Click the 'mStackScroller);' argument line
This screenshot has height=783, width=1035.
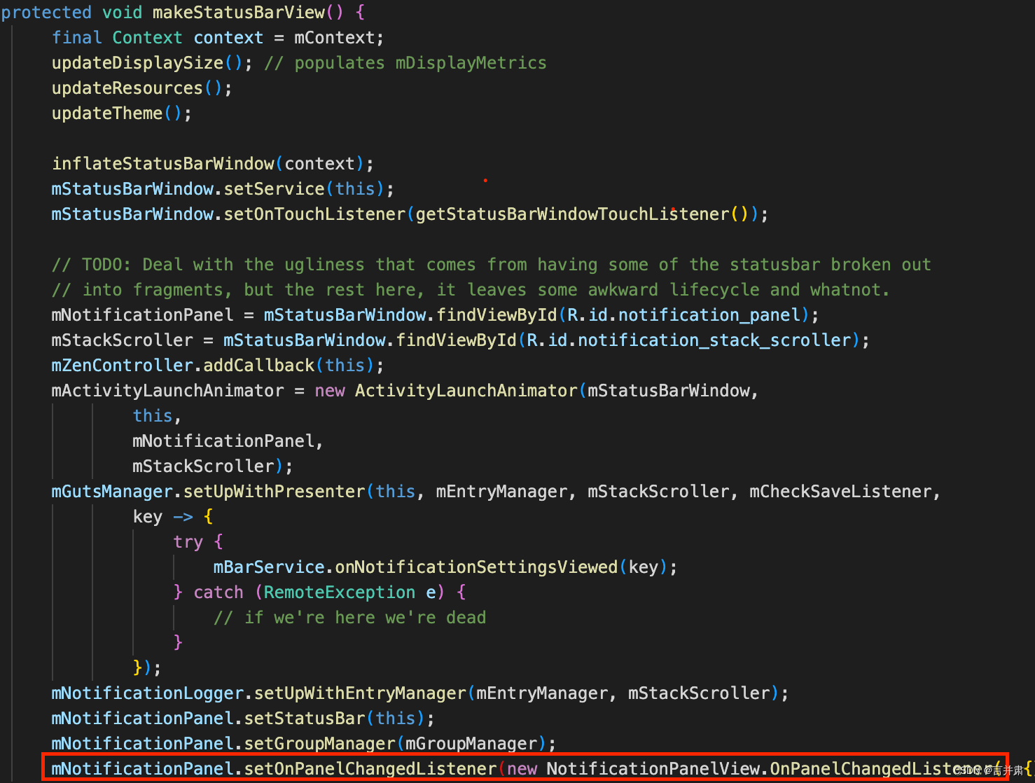[x=213, y=466]
